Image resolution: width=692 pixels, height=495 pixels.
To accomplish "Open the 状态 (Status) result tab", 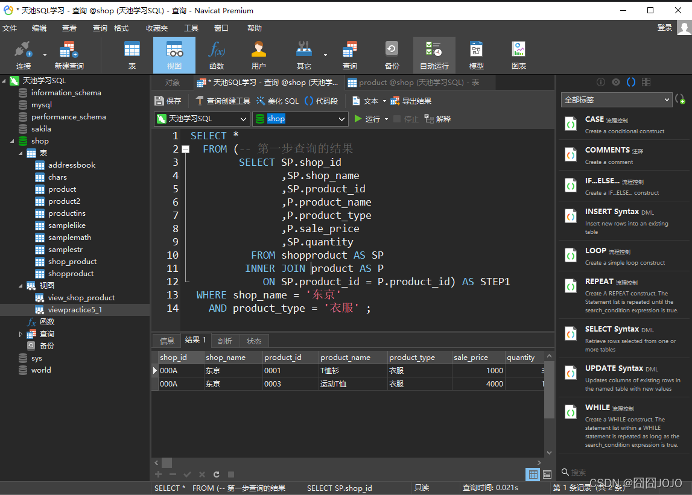I will [254, 341].
